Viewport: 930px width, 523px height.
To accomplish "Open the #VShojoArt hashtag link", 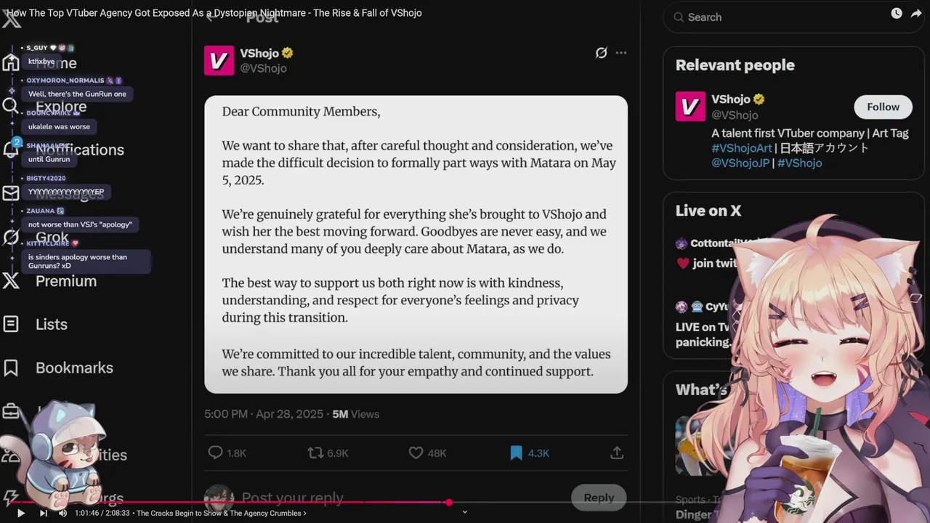I will point(742,147).
